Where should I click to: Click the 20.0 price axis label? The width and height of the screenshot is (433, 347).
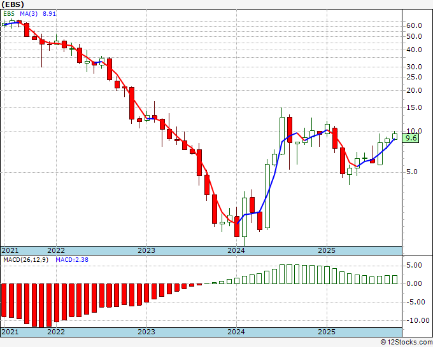415,90
